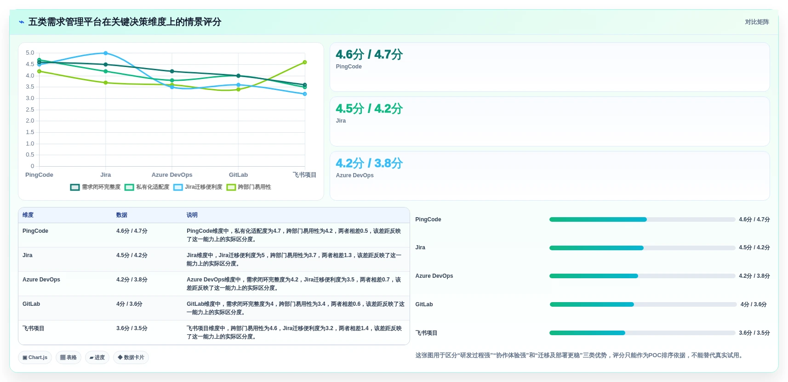Click the PingCode x-axis label
Viewport: 788px width, 382px height.
(39, 175)
